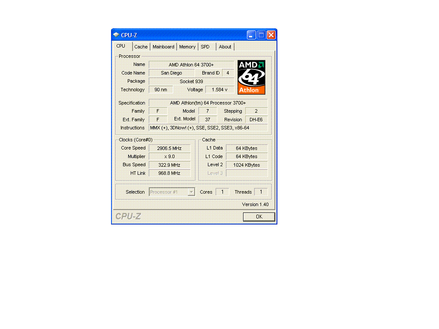Click the Specification field text
Viewport: 439px width, 329px height.
pyautogui.click(x=208, y=103)
